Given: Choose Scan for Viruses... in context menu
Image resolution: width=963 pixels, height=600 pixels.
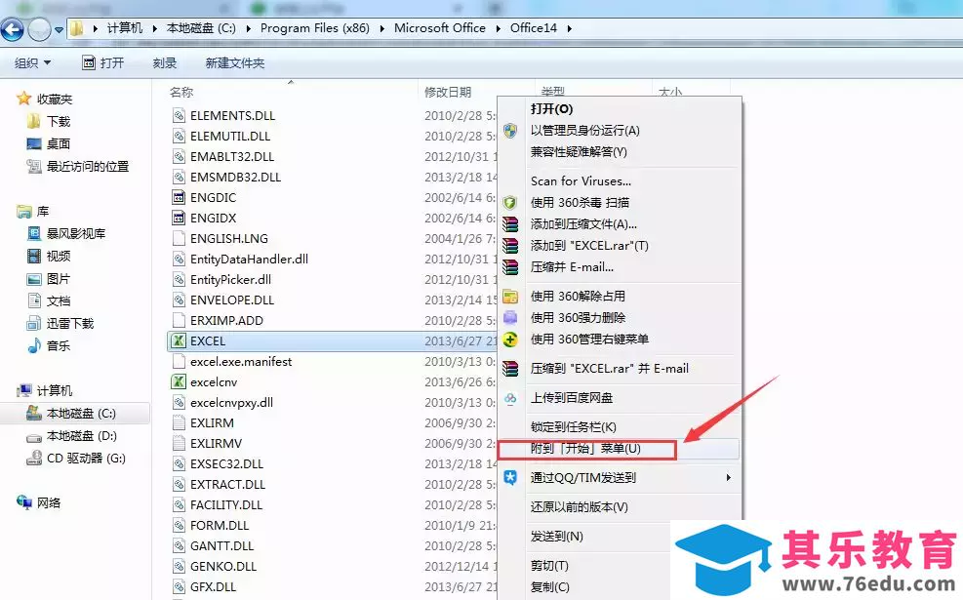Looking at the screenshot, I should (581, 181).
